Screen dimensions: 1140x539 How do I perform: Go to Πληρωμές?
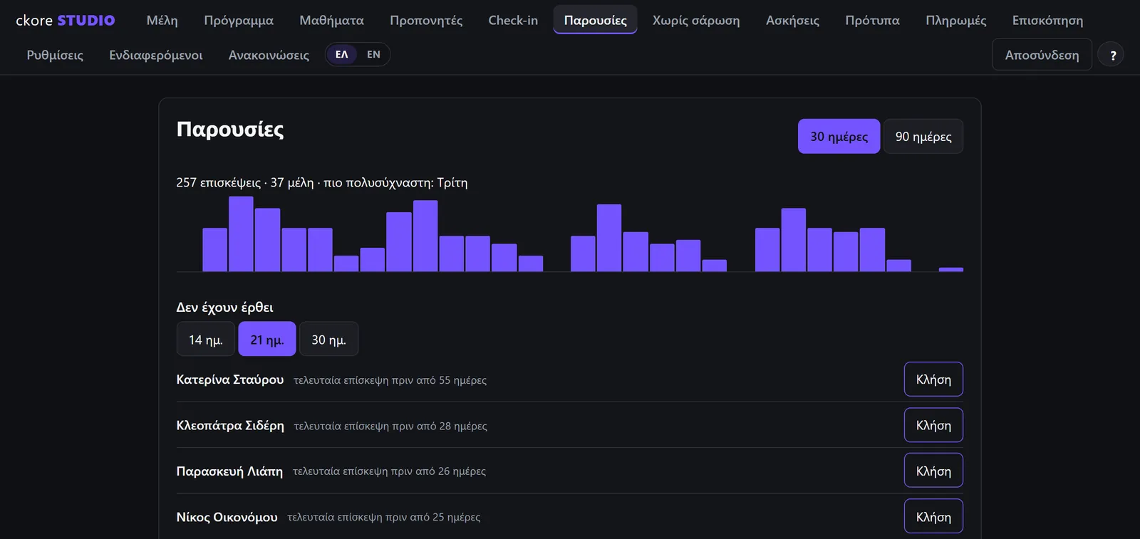pos(956,20)
